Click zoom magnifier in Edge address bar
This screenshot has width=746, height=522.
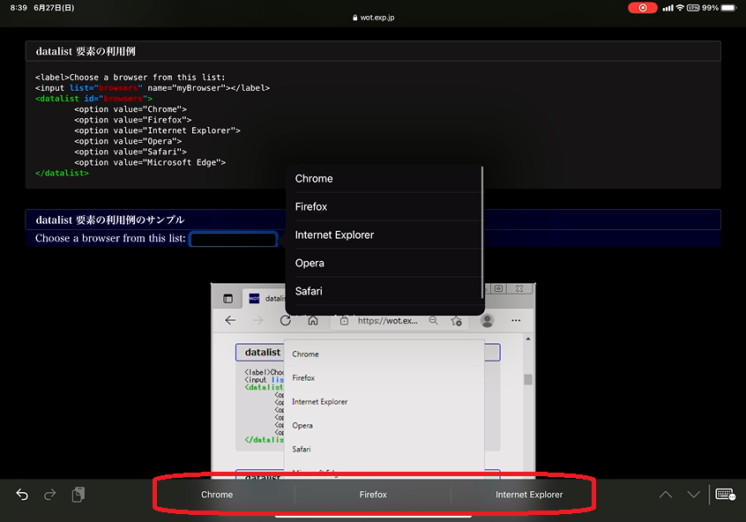[434, 321]
